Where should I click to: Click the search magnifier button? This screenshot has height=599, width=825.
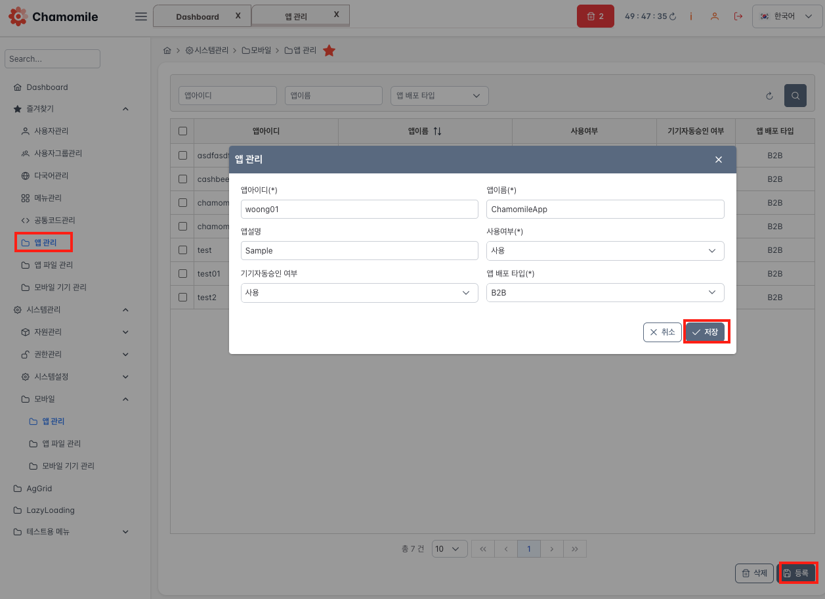tap(795, 96)
